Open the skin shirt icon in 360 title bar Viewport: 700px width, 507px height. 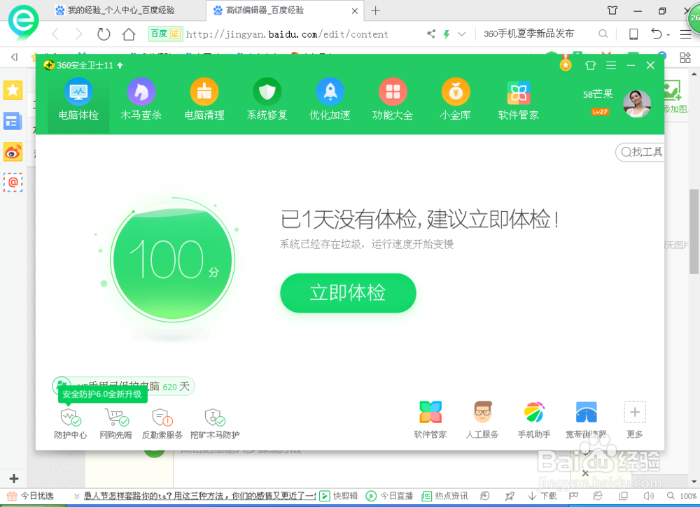tap(591, 66)
